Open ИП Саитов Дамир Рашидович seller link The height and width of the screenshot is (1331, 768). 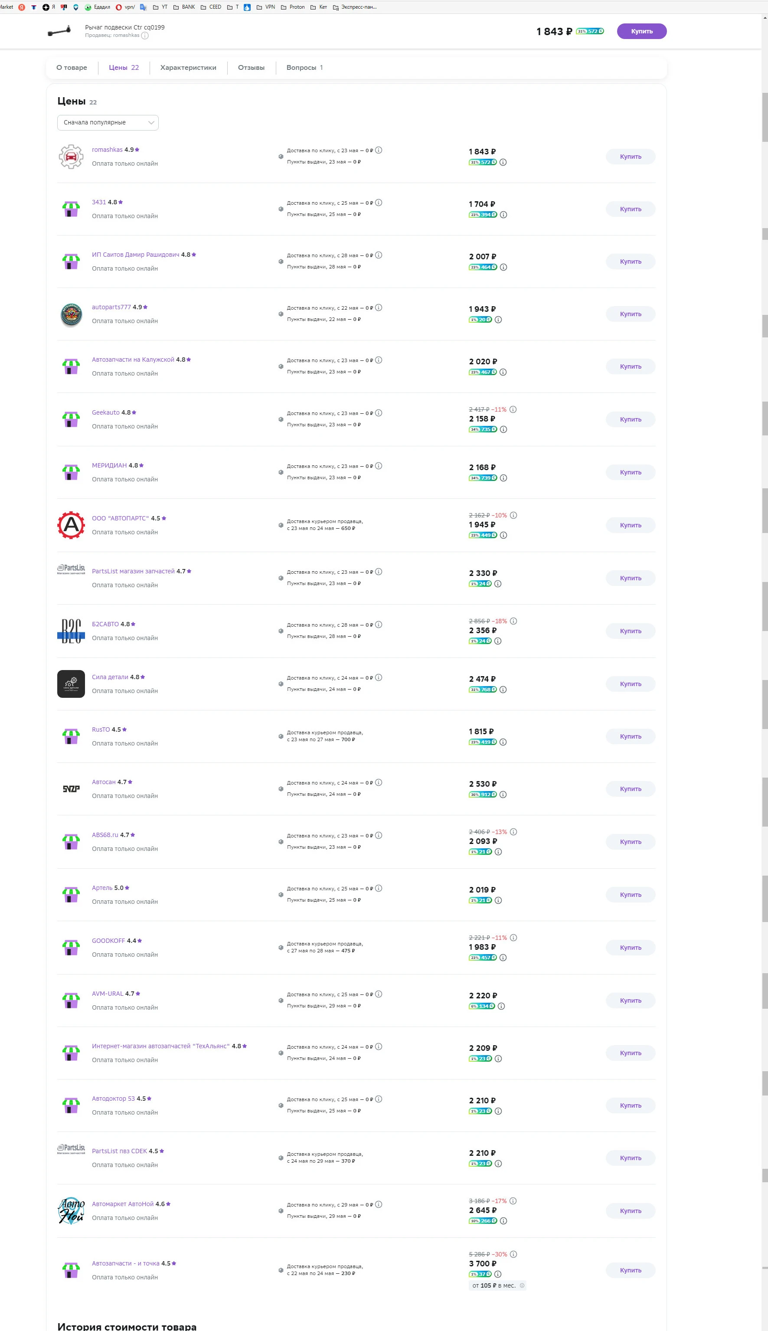[136, 255]
